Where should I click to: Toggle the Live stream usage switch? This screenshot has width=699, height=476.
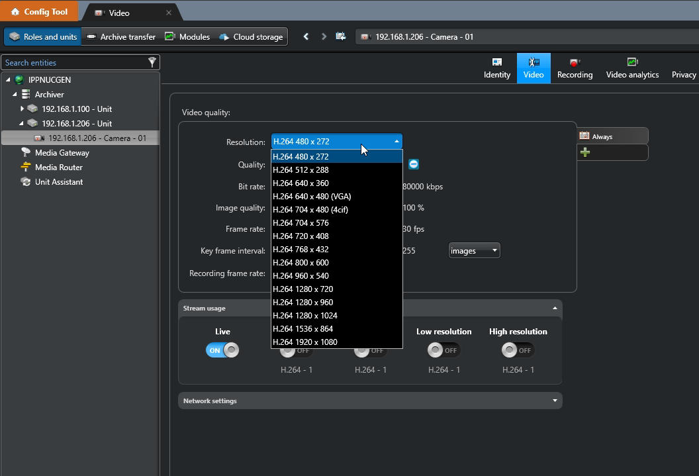(x=222, y=350)
